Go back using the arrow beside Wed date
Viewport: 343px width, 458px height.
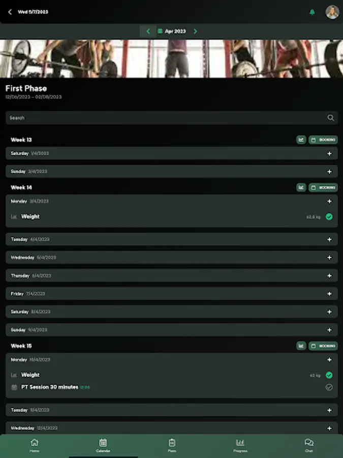click(10, 12)
